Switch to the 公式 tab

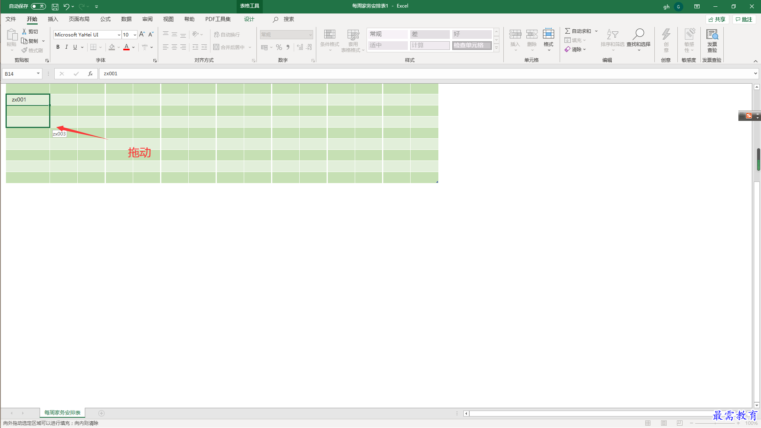[105, 19]
